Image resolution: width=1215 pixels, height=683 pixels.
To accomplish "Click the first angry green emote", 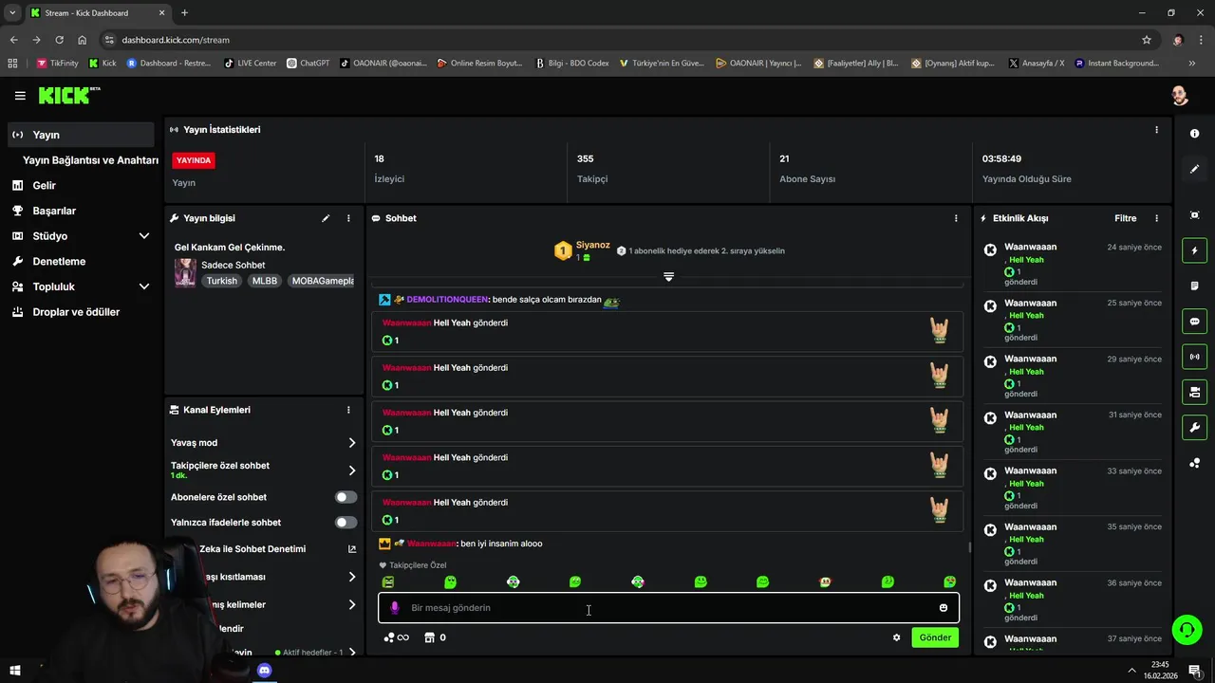I will click(388, 581).
